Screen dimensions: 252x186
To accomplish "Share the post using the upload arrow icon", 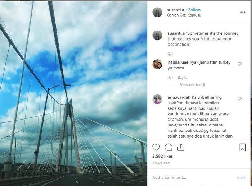I will [x=181, y=147].
